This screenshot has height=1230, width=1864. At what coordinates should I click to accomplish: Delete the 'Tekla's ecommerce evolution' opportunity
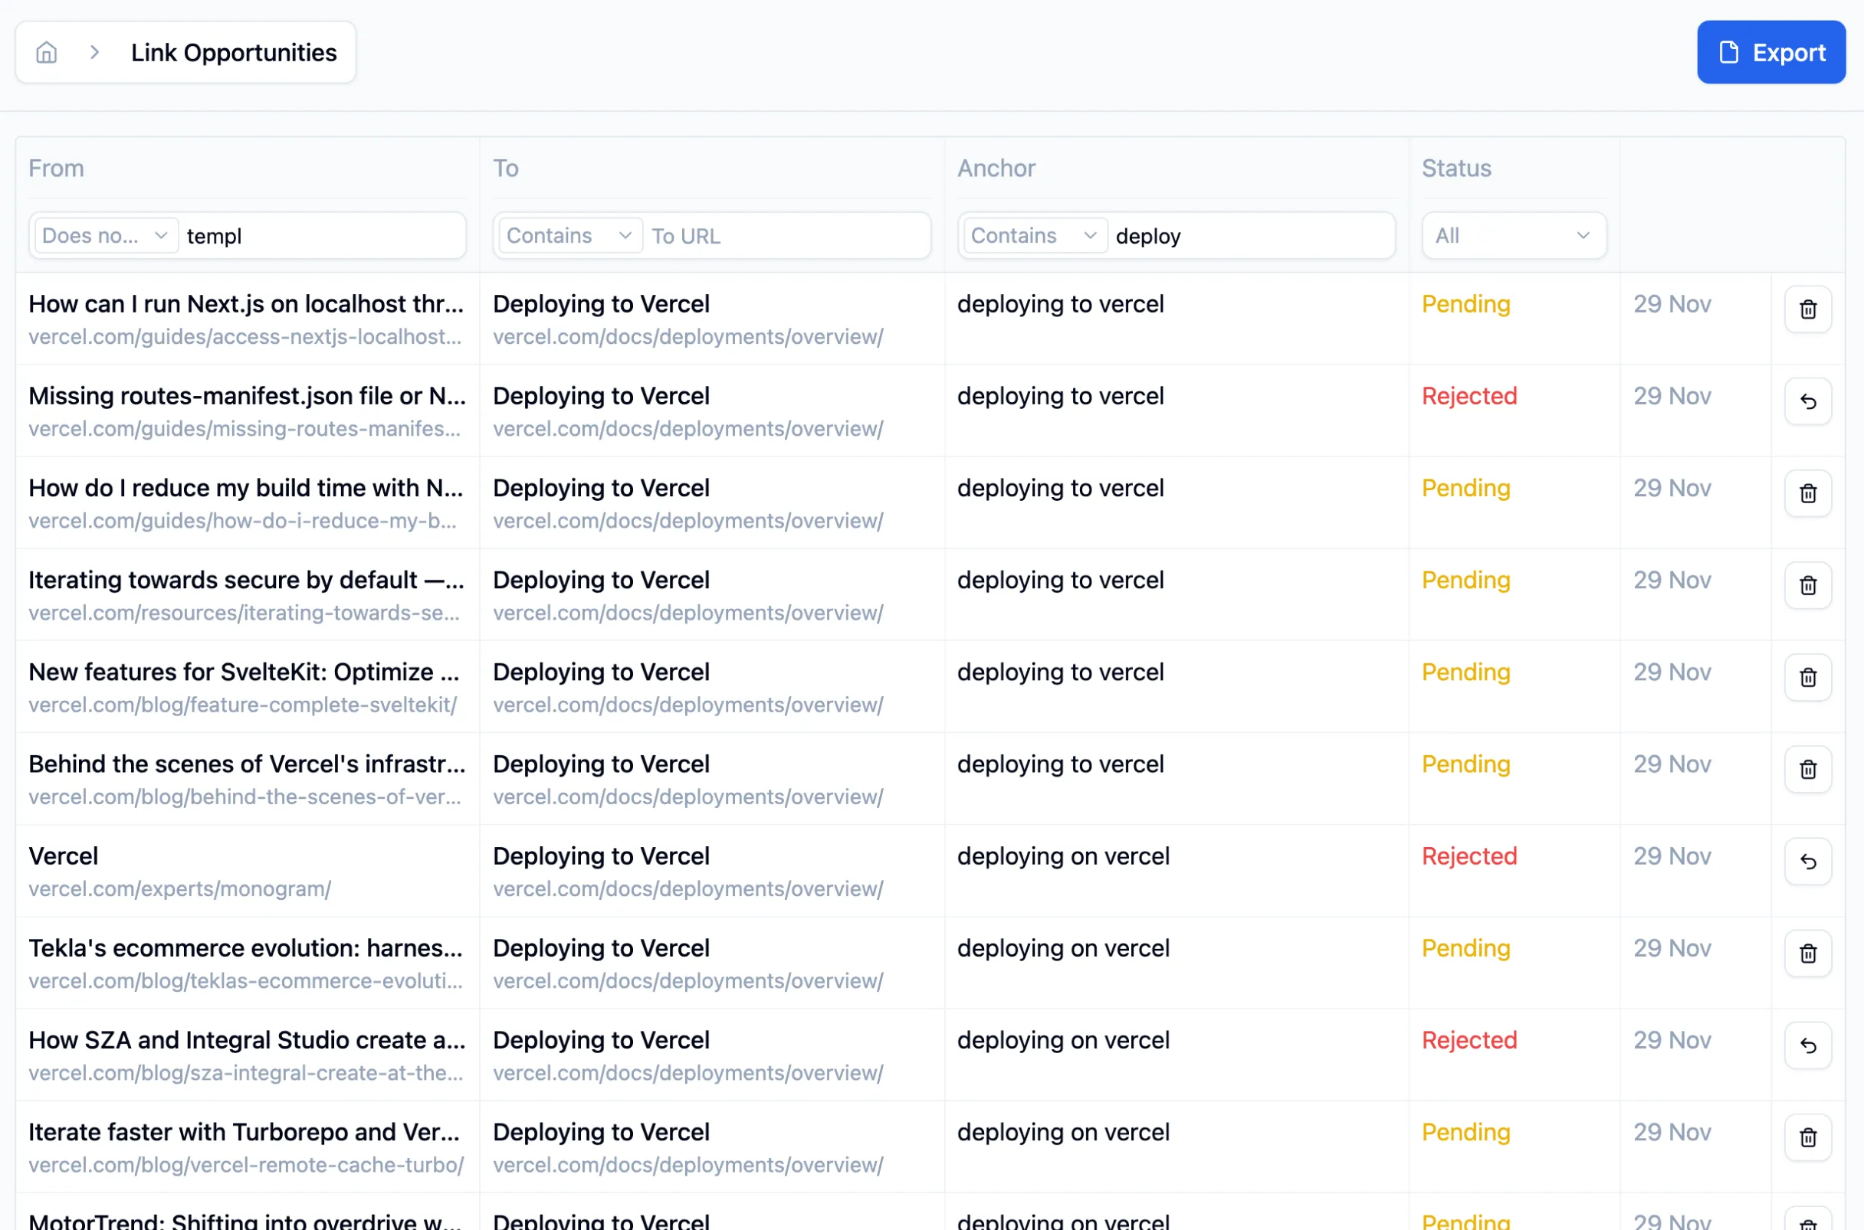[x=1807, y=954]
